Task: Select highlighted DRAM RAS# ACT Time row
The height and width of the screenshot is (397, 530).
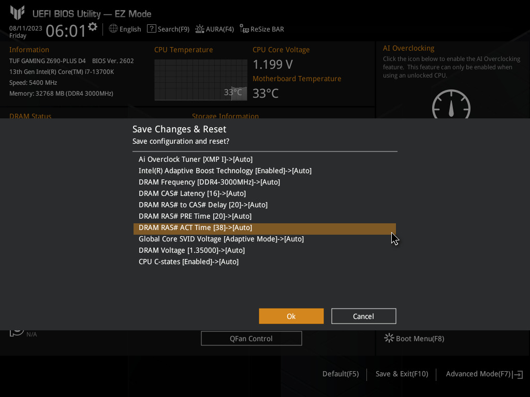Action: coord(264,229)
